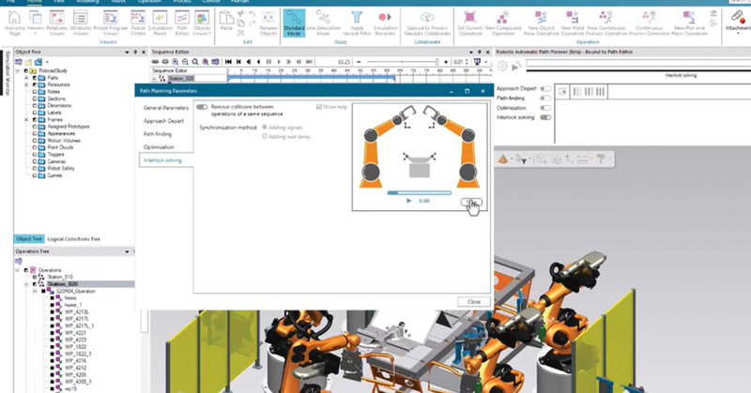Create a New Compound Operation
751x393 pixels.
pos(503,23)
